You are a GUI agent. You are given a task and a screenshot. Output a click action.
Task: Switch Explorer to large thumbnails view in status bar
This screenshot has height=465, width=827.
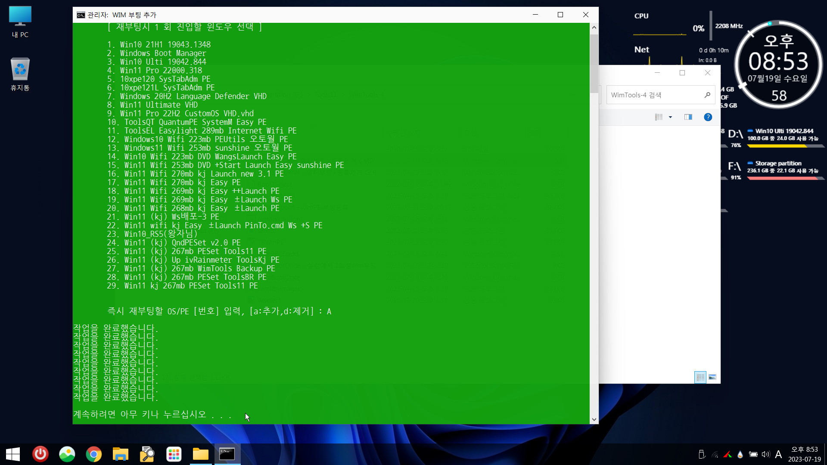click(x=712, y=377)
